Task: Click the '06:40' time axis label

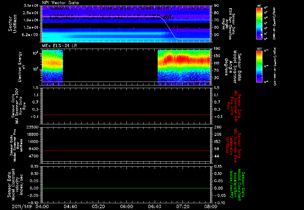Action: coord(155,206)
